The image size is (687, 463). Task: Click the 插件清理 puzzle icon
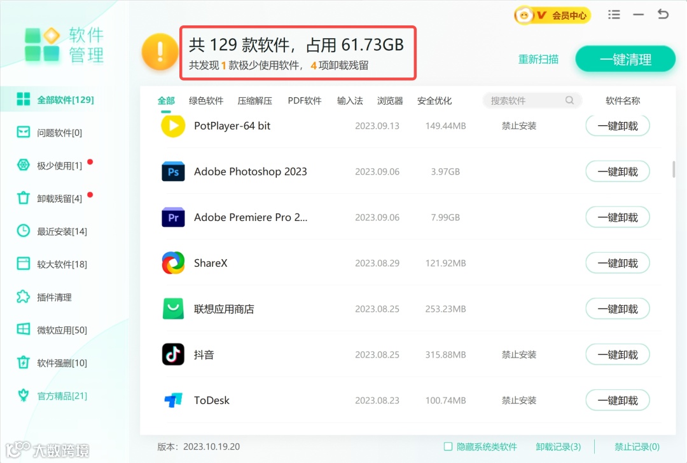click(24, 297)
